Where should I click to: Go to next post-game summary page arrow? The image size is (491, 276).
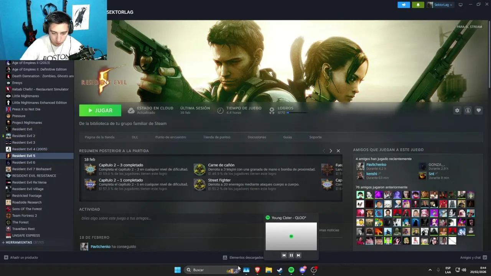tap(331, 151)
